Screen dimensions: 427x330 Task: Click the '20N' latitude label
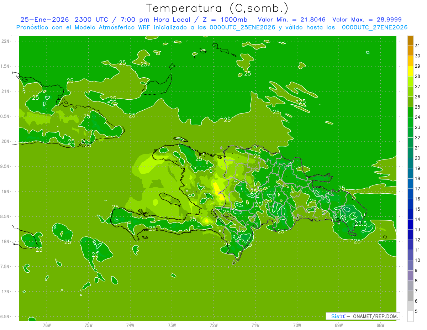click(5, 141)
